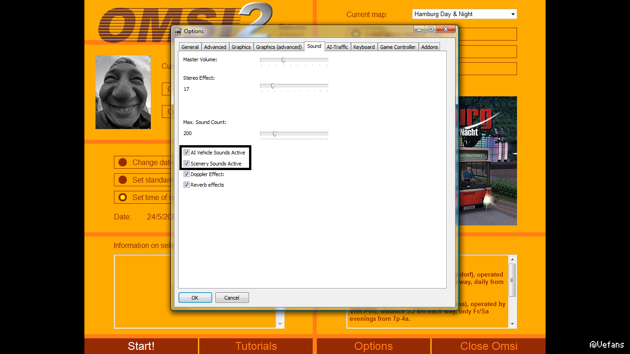Show the Addons tab
This screenshot has width=630, height=354.
coord(429,47)
